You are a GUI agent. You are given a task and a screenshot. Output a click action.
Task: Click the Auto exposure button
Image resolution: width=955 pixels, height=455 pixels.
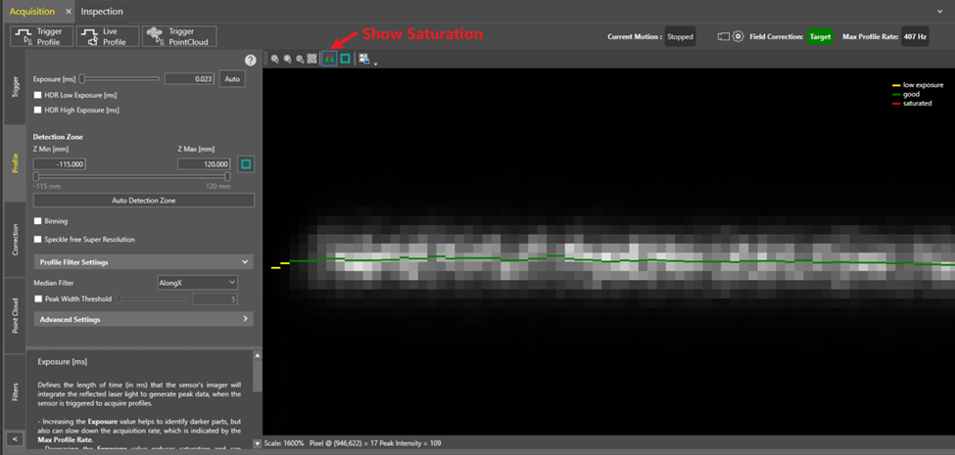[232, 78]
